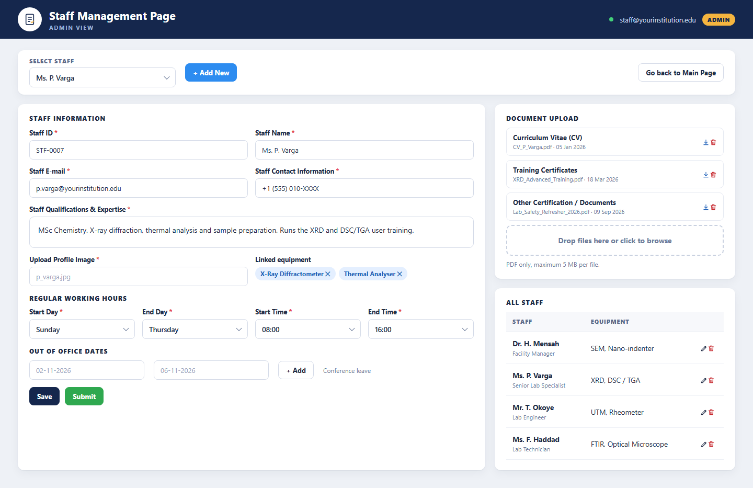Select the Staff Contact Information field

364,188
